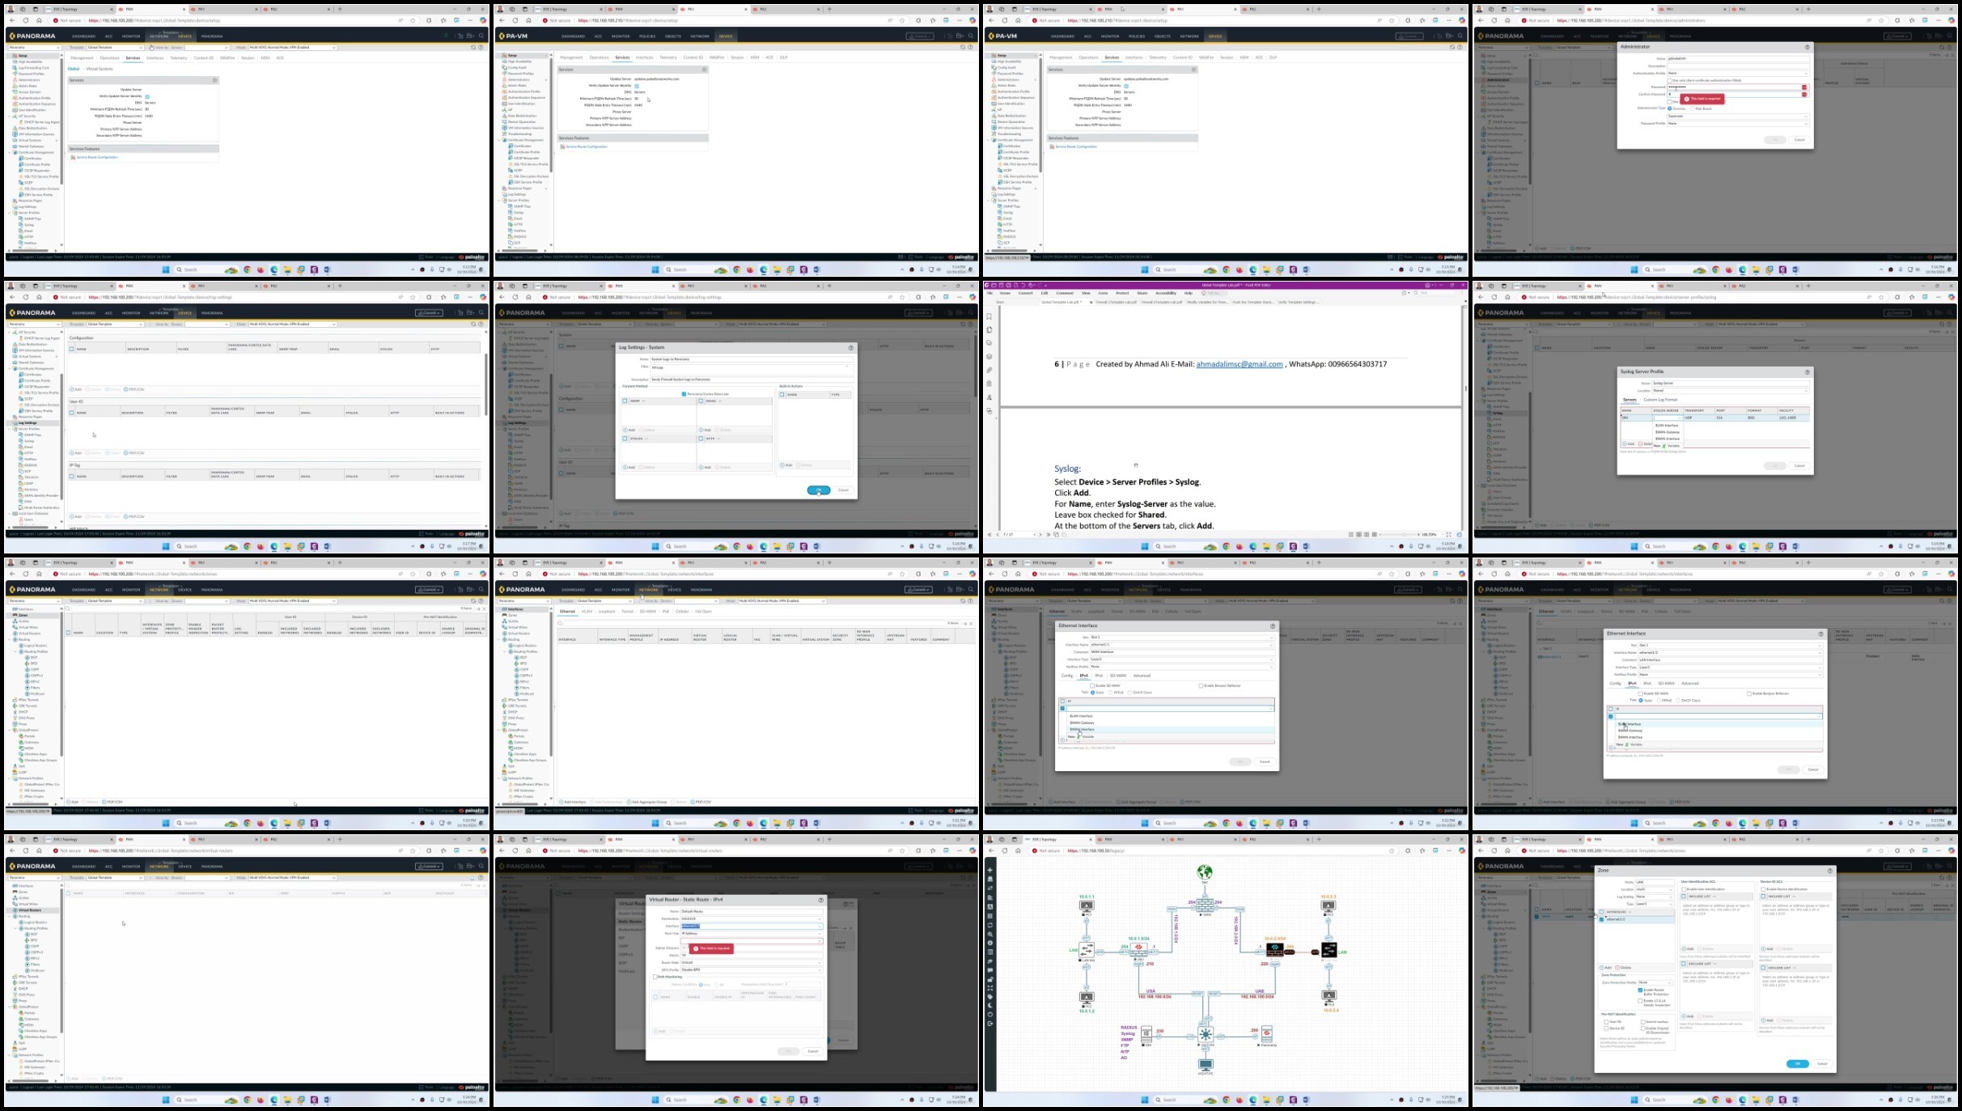This screenshot has height=1111, width=1962.
Task: Open the paperclip Attachments icon in Foxit sidebar
Action: [989, 370]
